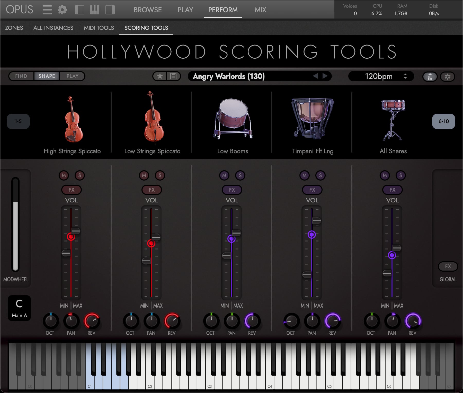Mute the Timpani Flt Lng channel
This screenshot has width=463, height=393.
pos(305,175)
